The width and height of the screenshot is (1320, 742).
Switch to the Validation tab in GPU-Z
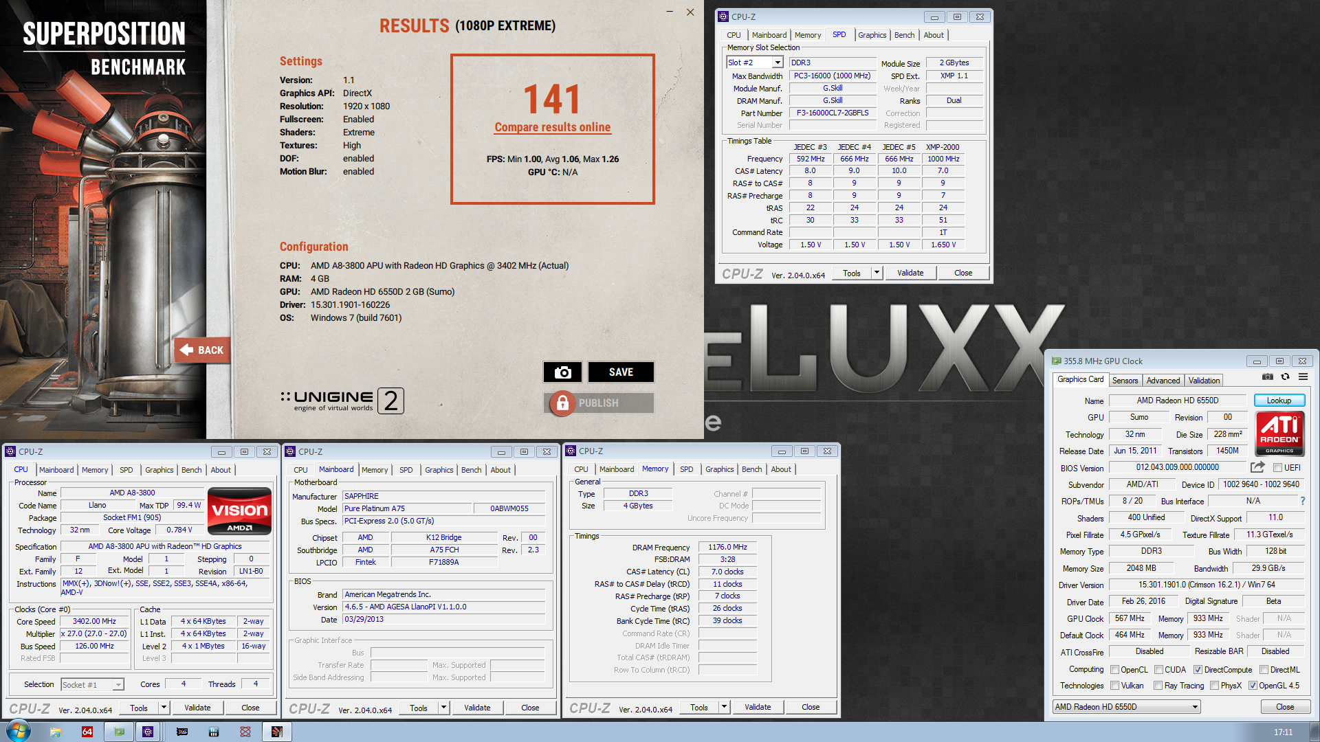[1204, 381]
